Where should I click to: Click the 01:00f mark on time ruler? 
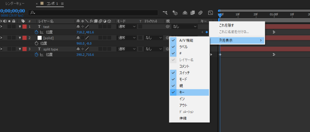coord(274,15)
